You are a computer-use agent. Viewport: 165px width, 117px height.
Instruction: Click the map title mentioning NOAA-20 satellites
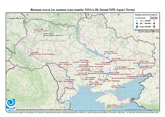point(82,10)
